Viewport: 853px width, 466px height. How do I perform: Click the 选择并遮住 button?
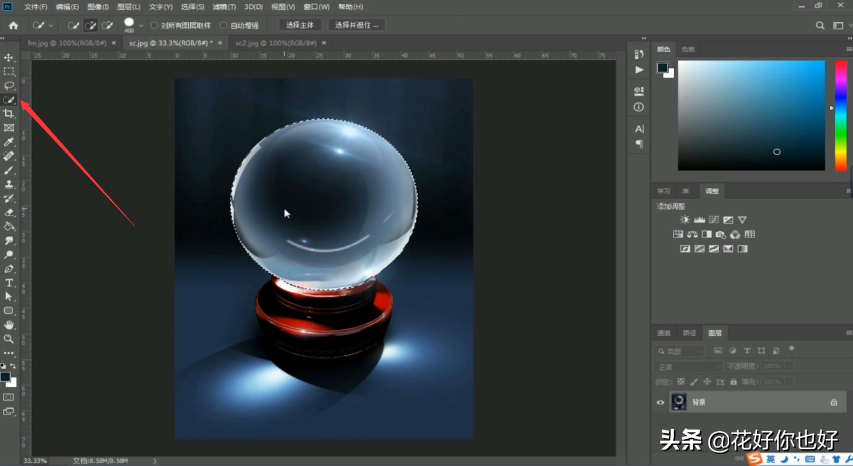pyautogui.click(x=357, y=25)
